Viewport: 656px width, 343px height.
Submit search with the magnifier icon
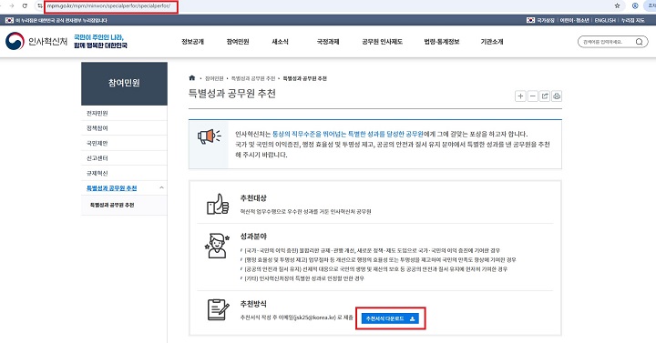click(640, 42)
